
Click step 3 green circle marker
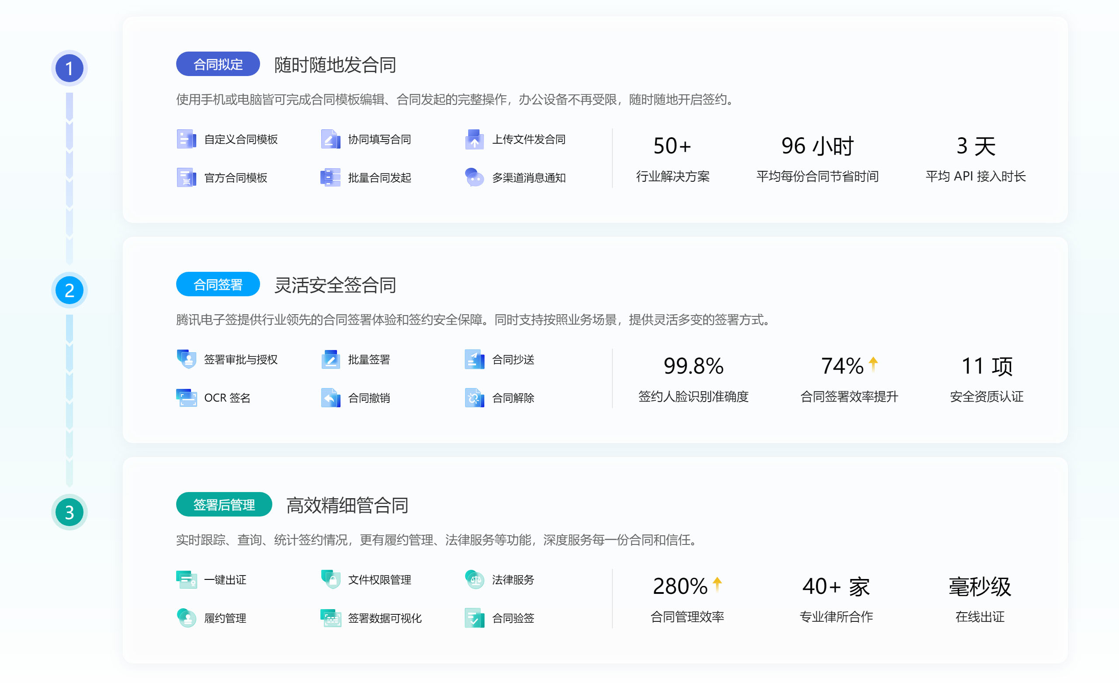tap(69, 512)
